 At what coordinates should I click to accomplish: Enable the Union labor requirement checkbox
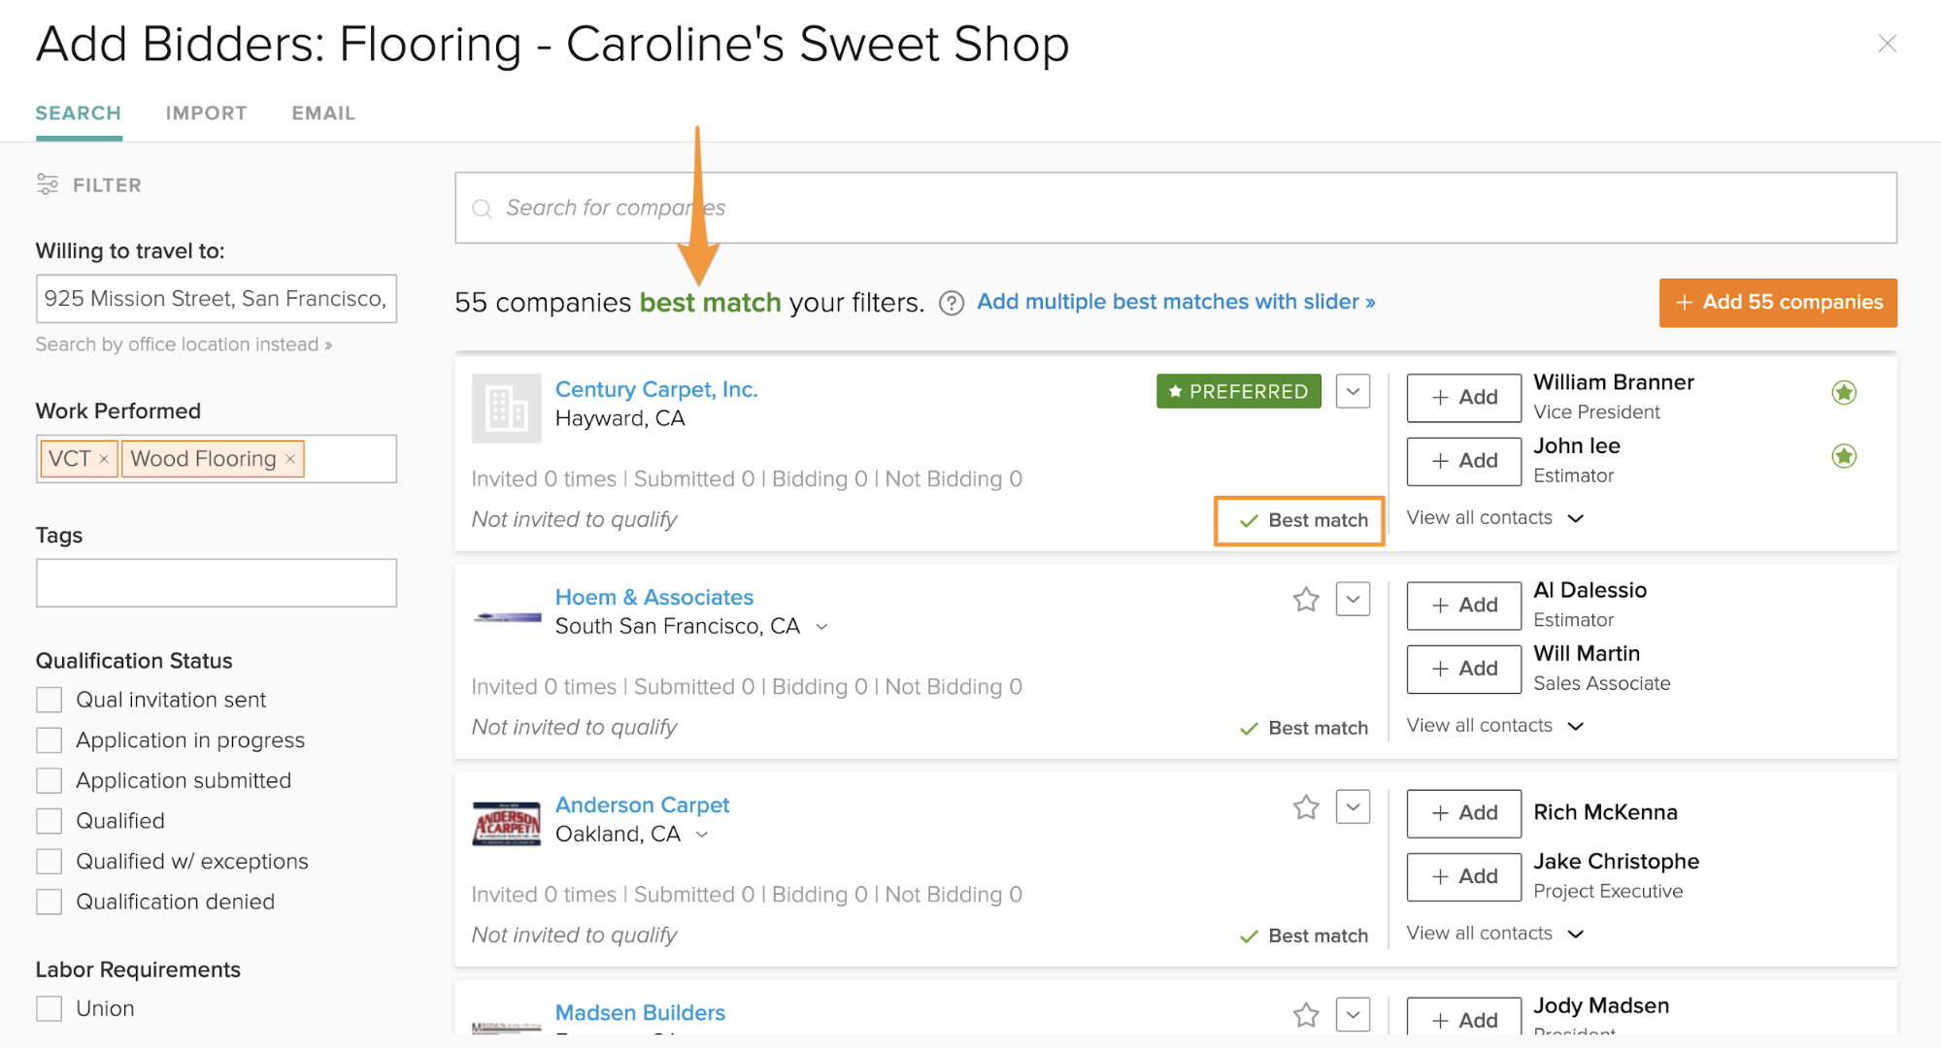pos(50,1008)
